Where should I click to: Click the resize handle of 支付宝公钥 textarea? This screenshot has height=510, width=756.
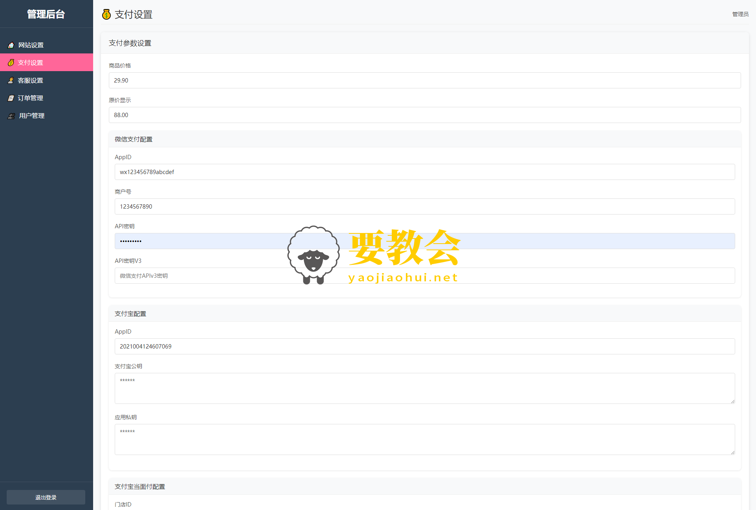click(732, 401)
